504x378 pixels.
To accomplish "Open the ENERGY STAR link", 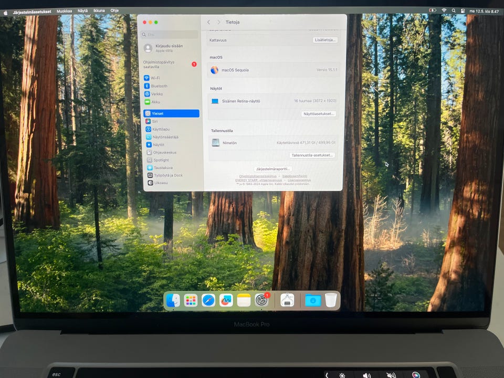I will point(258,180).
